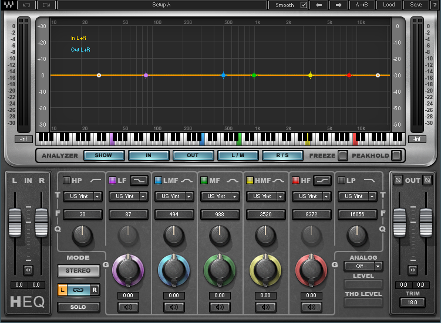The height and width of the screenshot is (323, 441).
Task: Select the L channel button
Action: coord(62,290)
